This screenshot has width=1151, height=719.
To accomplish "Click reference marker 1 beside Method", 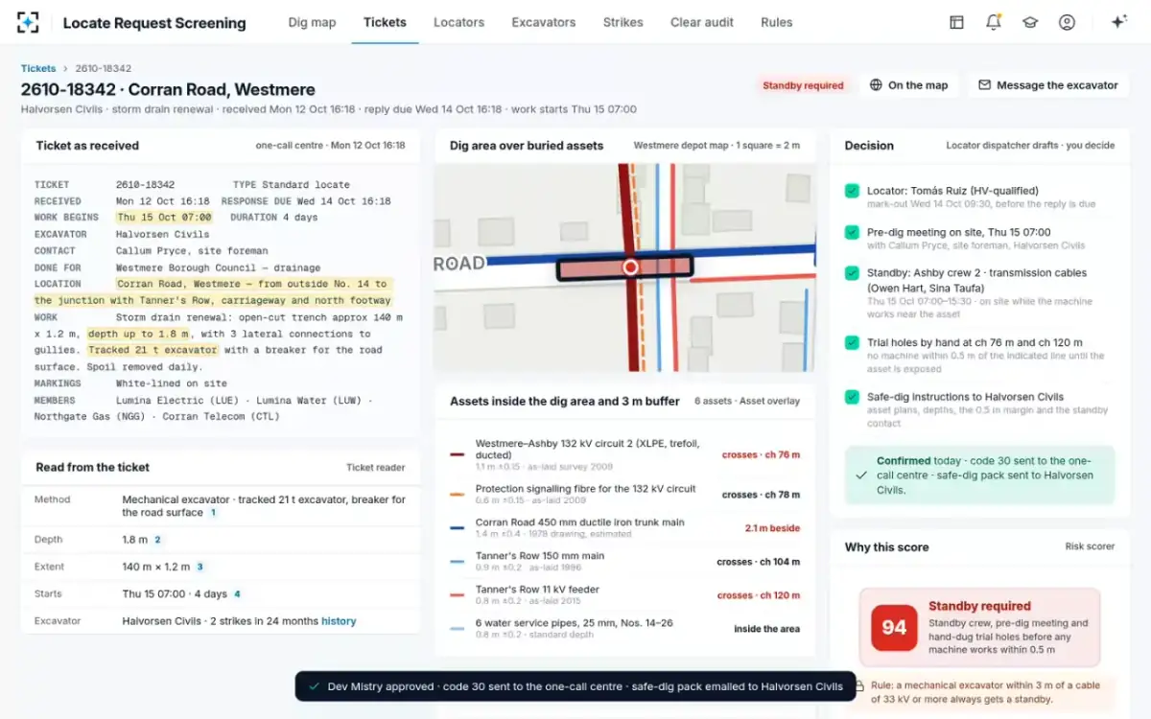I will point(213,513).
